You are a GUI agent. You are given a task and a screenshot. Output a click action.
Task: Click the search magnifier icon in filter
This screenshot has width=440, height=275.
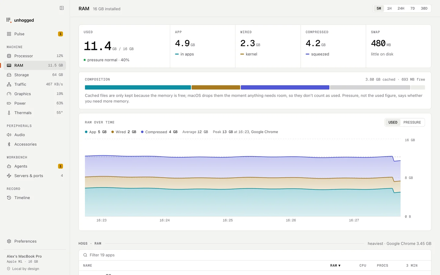click(85, 255)
